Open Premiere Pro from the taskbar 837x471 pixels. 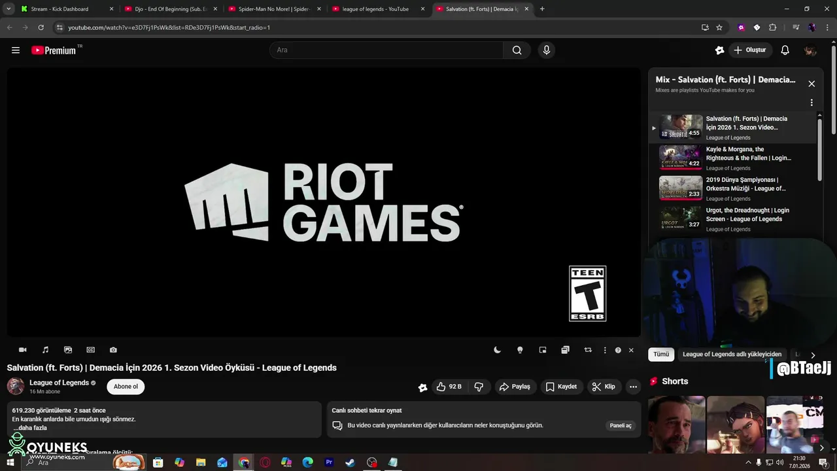coord(329,462)
